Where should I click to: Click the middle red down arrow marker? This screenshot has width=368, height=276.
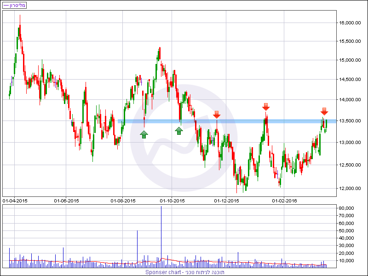point(266,107)
